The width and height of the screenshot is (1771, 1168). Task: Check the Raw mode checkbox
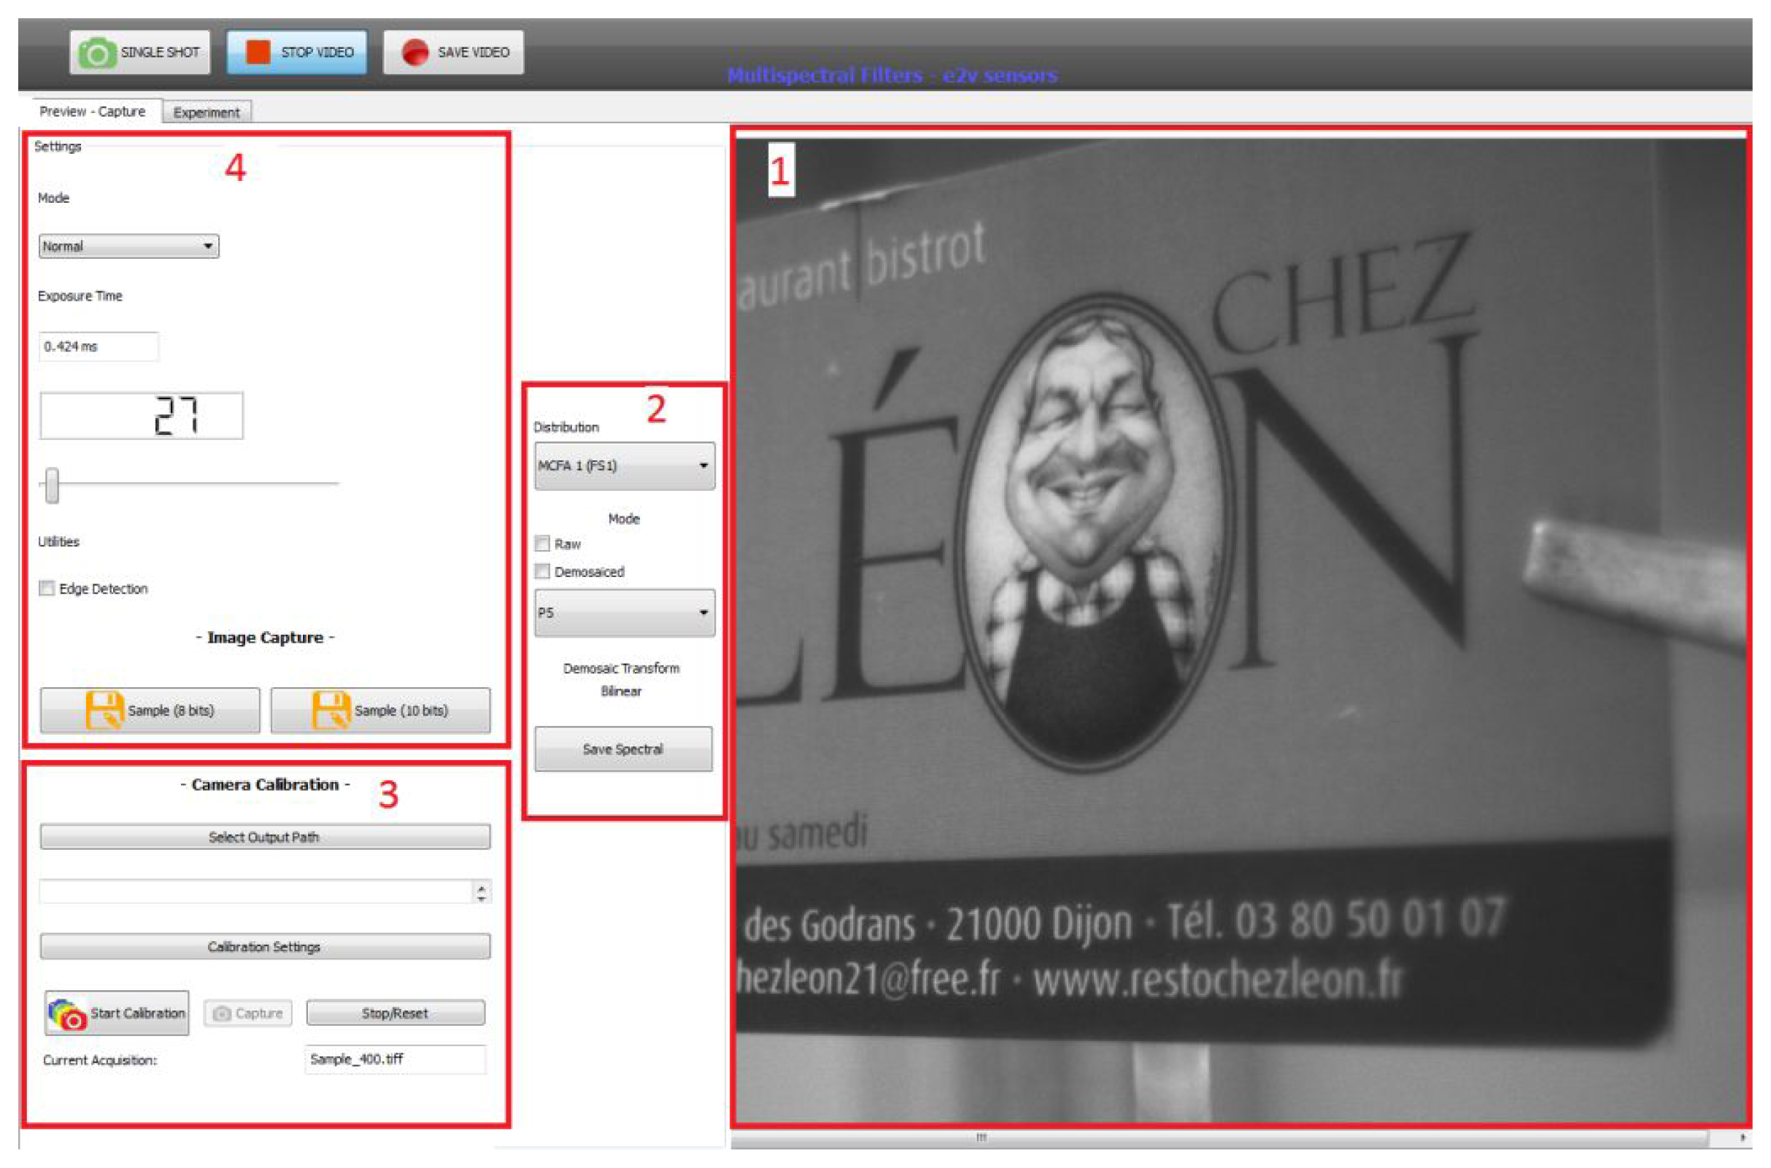pyautogui.click(x=542, y=544)
